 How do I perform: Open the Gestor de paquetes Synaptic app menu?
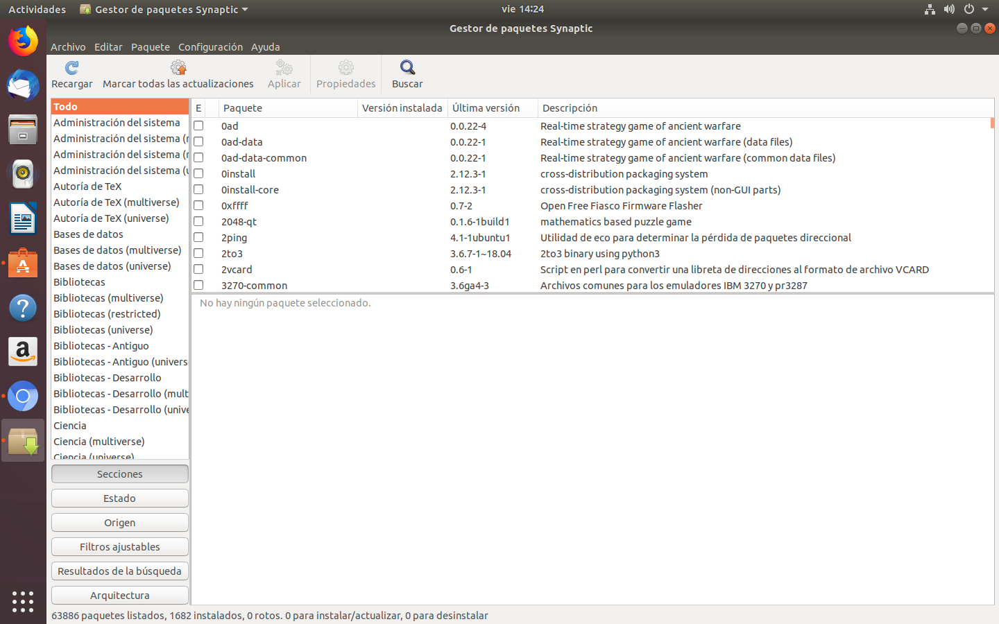164,9
